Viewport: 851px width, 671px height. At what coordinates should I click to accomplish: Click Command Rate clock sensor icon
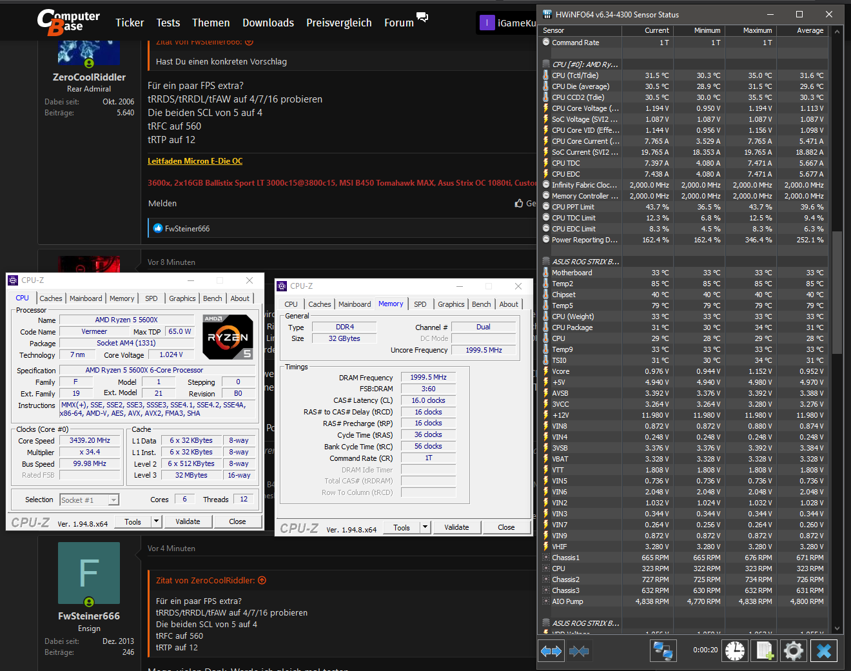[x=546, y=43]
